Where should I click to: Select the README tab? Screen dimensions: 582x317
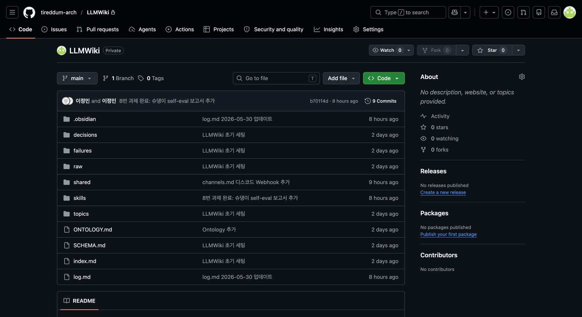coord(79,301)
